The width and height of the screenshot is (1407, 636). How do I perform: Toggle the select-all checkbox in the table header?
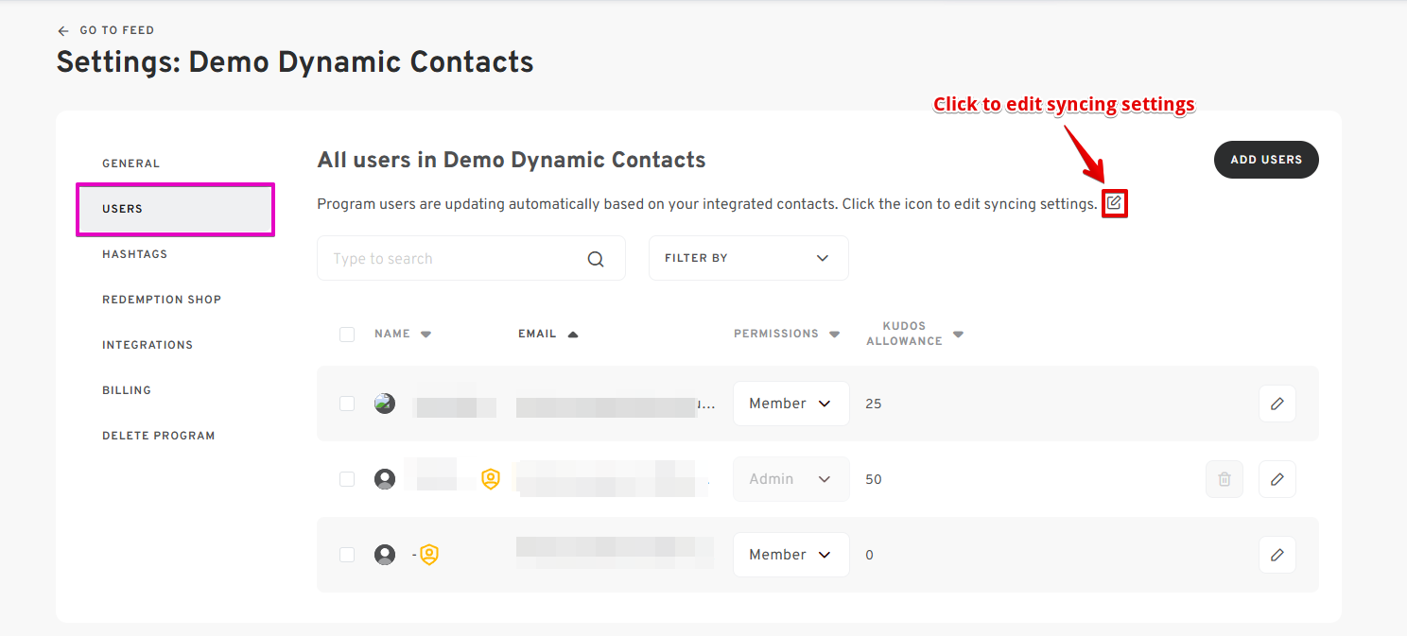point(347,335)
